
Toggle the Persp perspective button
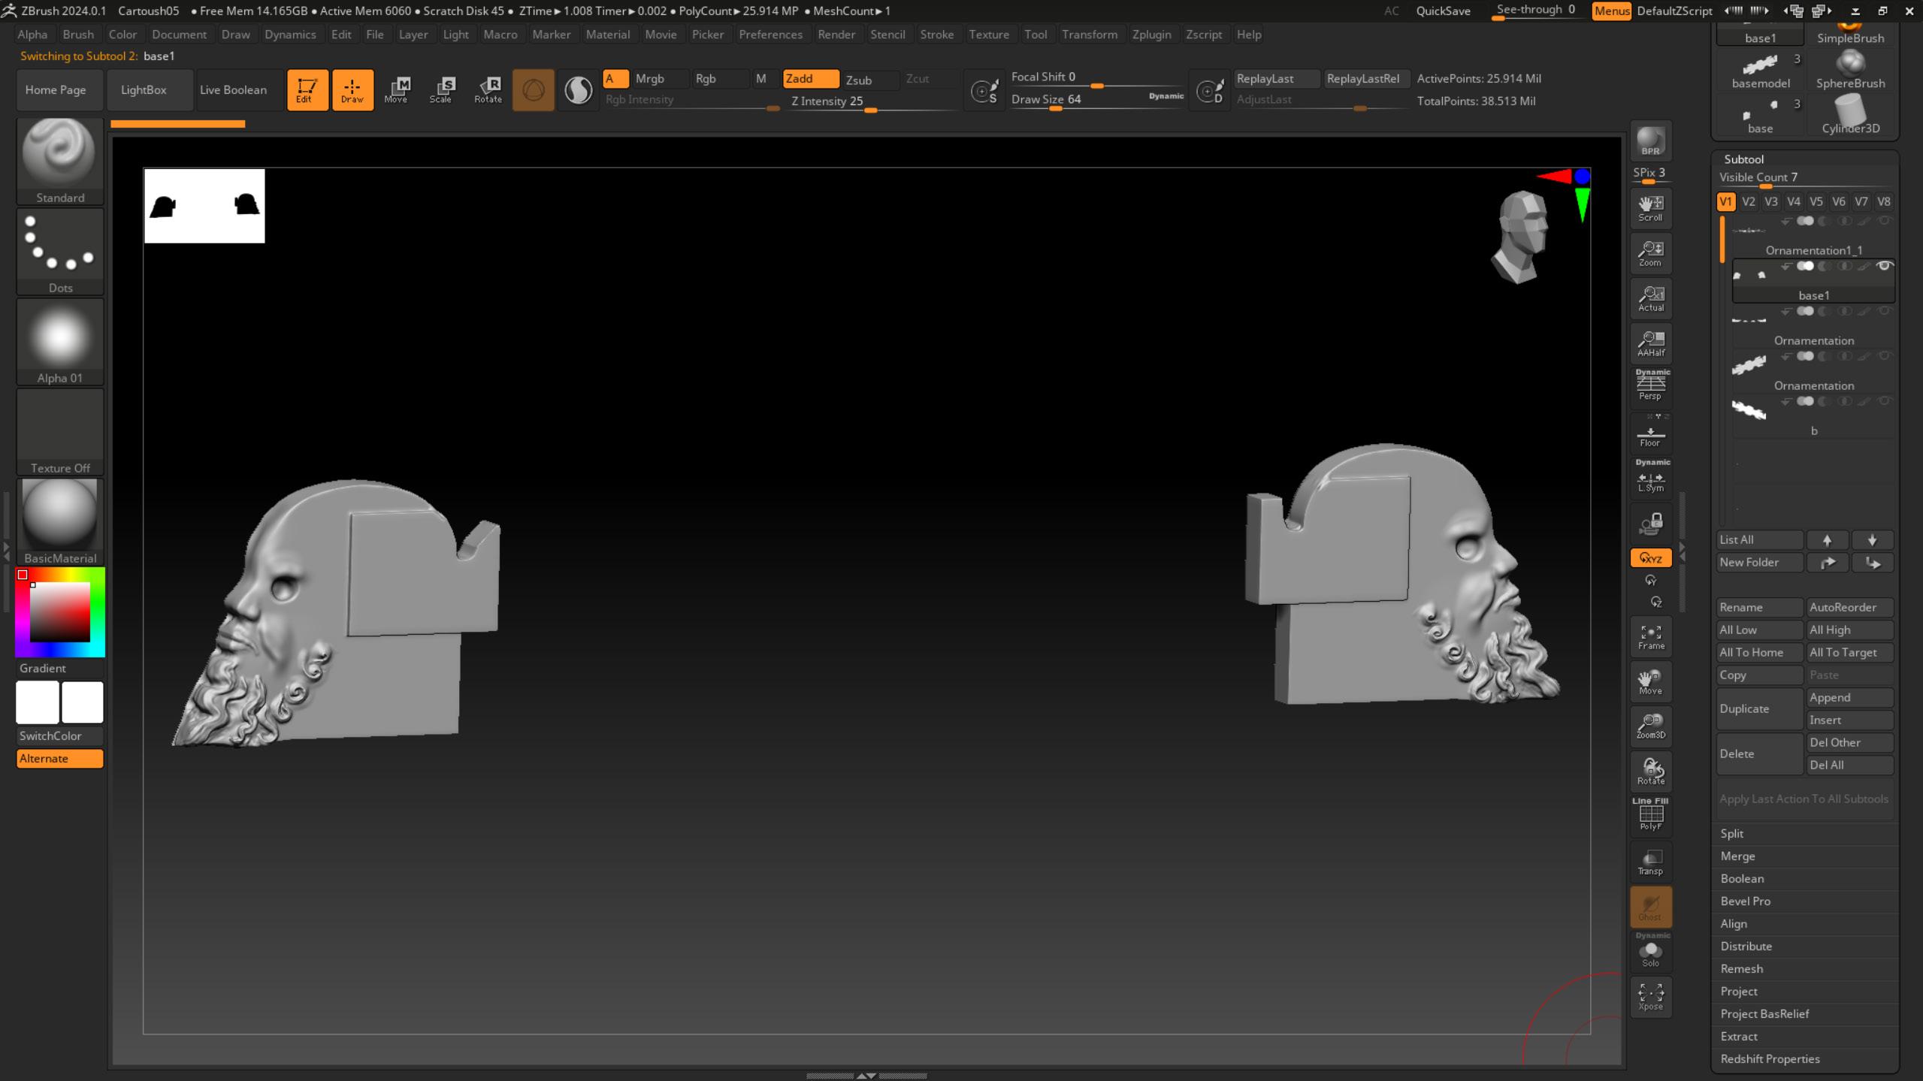(1650, 385)
